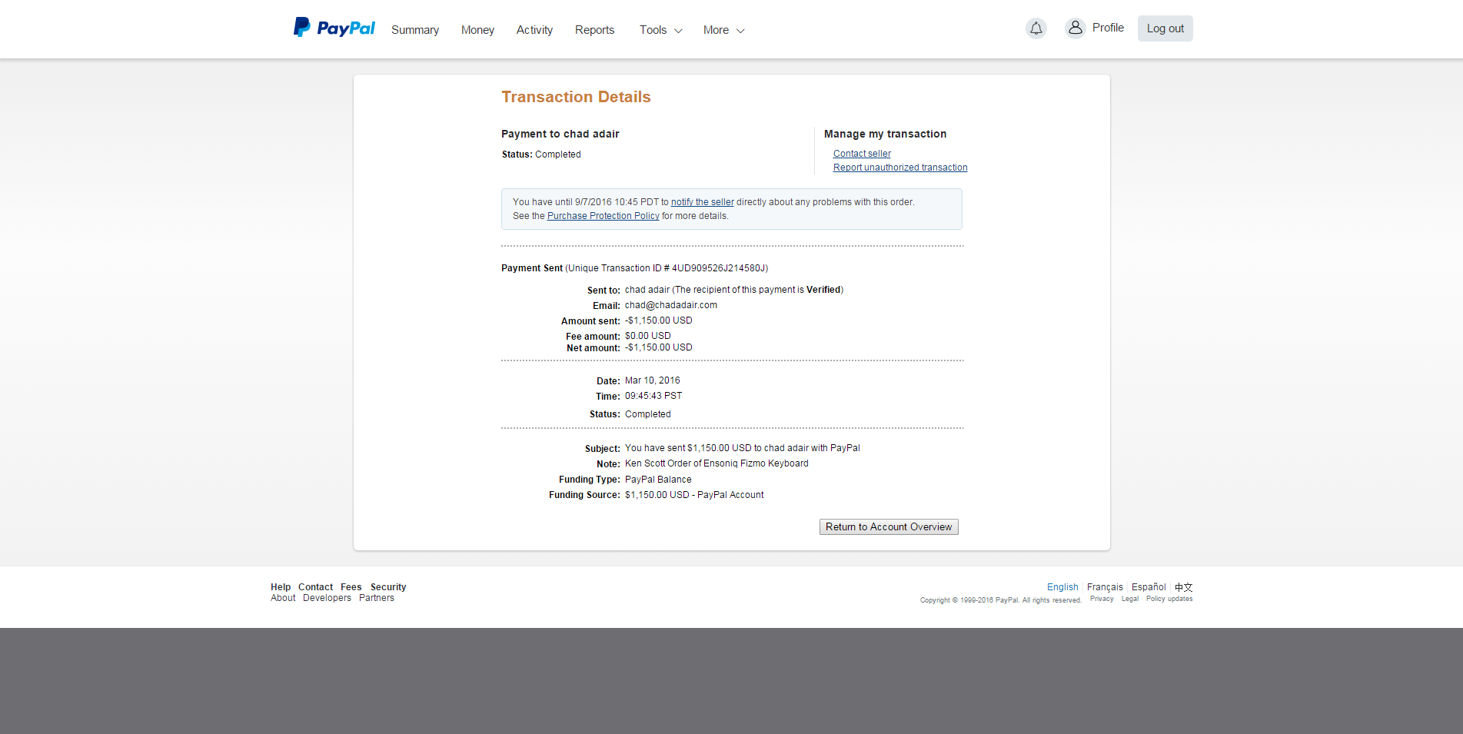Open the Purchase Protection Policy link

pyautogui.click(x=603, y=216)
